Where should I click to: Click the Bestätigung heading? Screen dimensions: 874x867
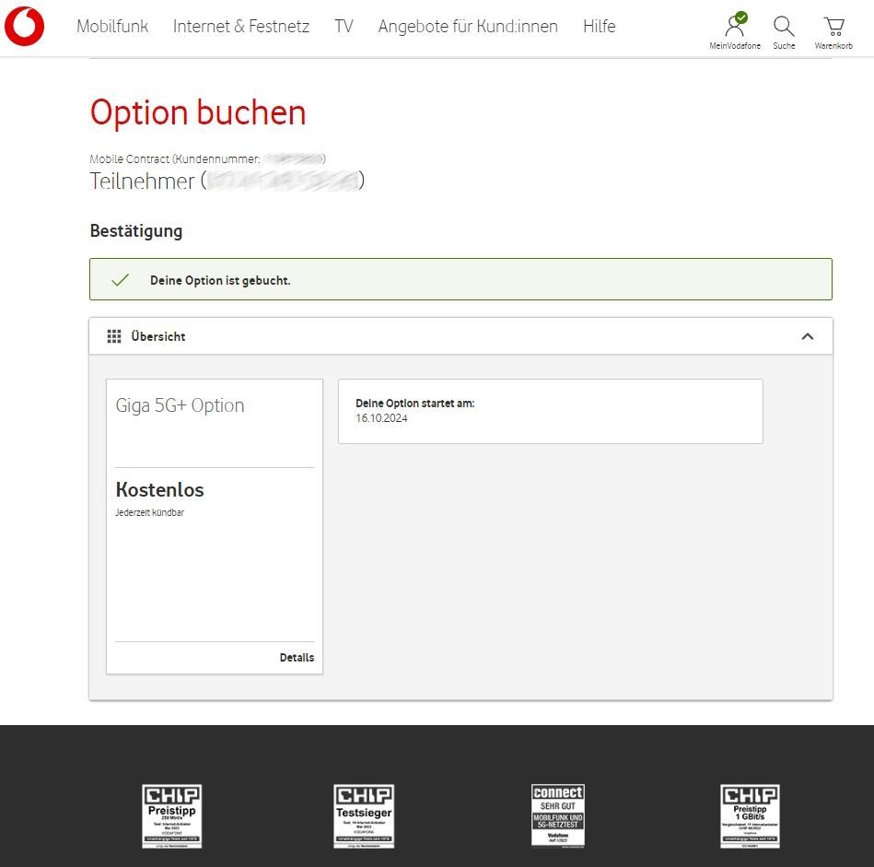(136, 231)
